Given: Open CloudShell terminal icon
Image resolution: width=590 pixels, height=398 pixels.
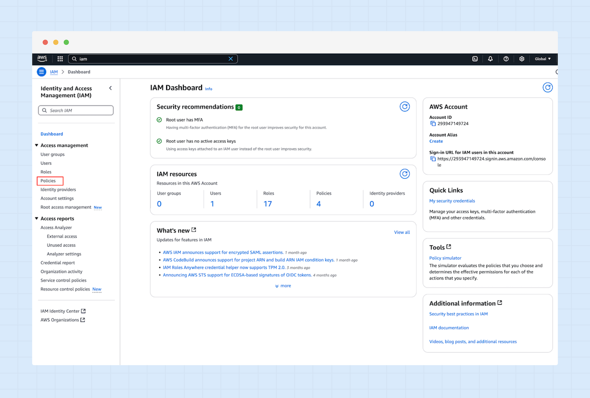Looking at the screenshot, I should coord(475,59).
